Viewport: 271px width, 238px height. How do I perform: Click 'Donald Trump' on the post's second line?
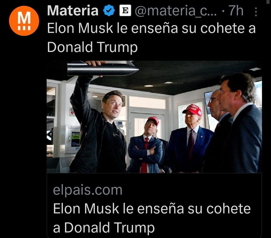coord(92,47)
